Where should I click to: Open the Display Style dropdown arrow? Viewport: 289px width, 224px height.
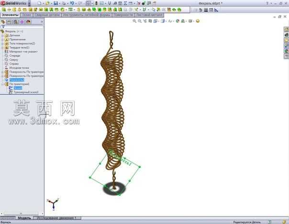pos(166,21)
